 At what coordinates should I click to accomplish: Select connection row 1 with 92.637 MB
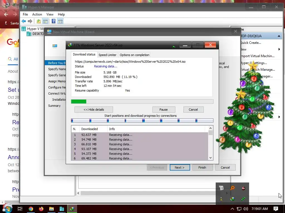tap(139, 135)
